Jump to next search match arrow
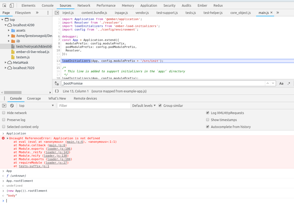This screenshot has height=203, width=294. tap(273, 83)
